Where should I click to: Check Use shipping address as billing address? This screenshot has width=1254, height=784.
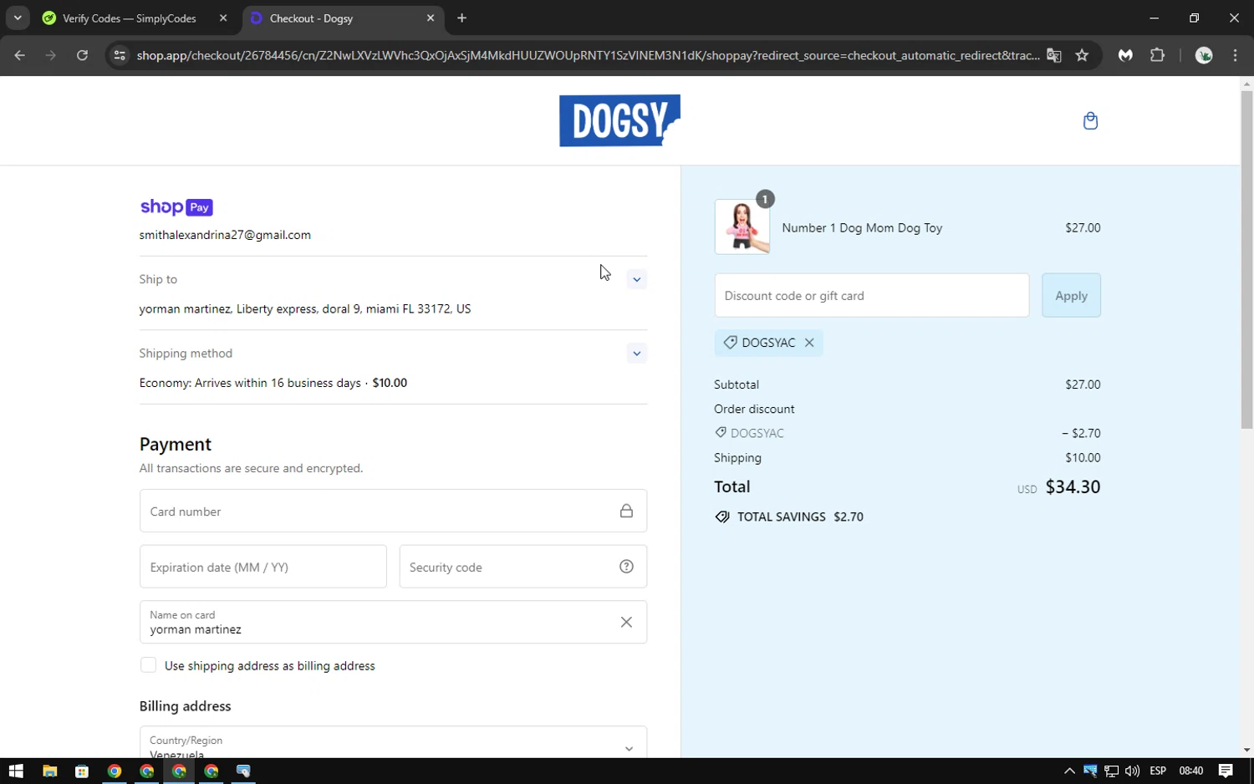click(148, 665)
